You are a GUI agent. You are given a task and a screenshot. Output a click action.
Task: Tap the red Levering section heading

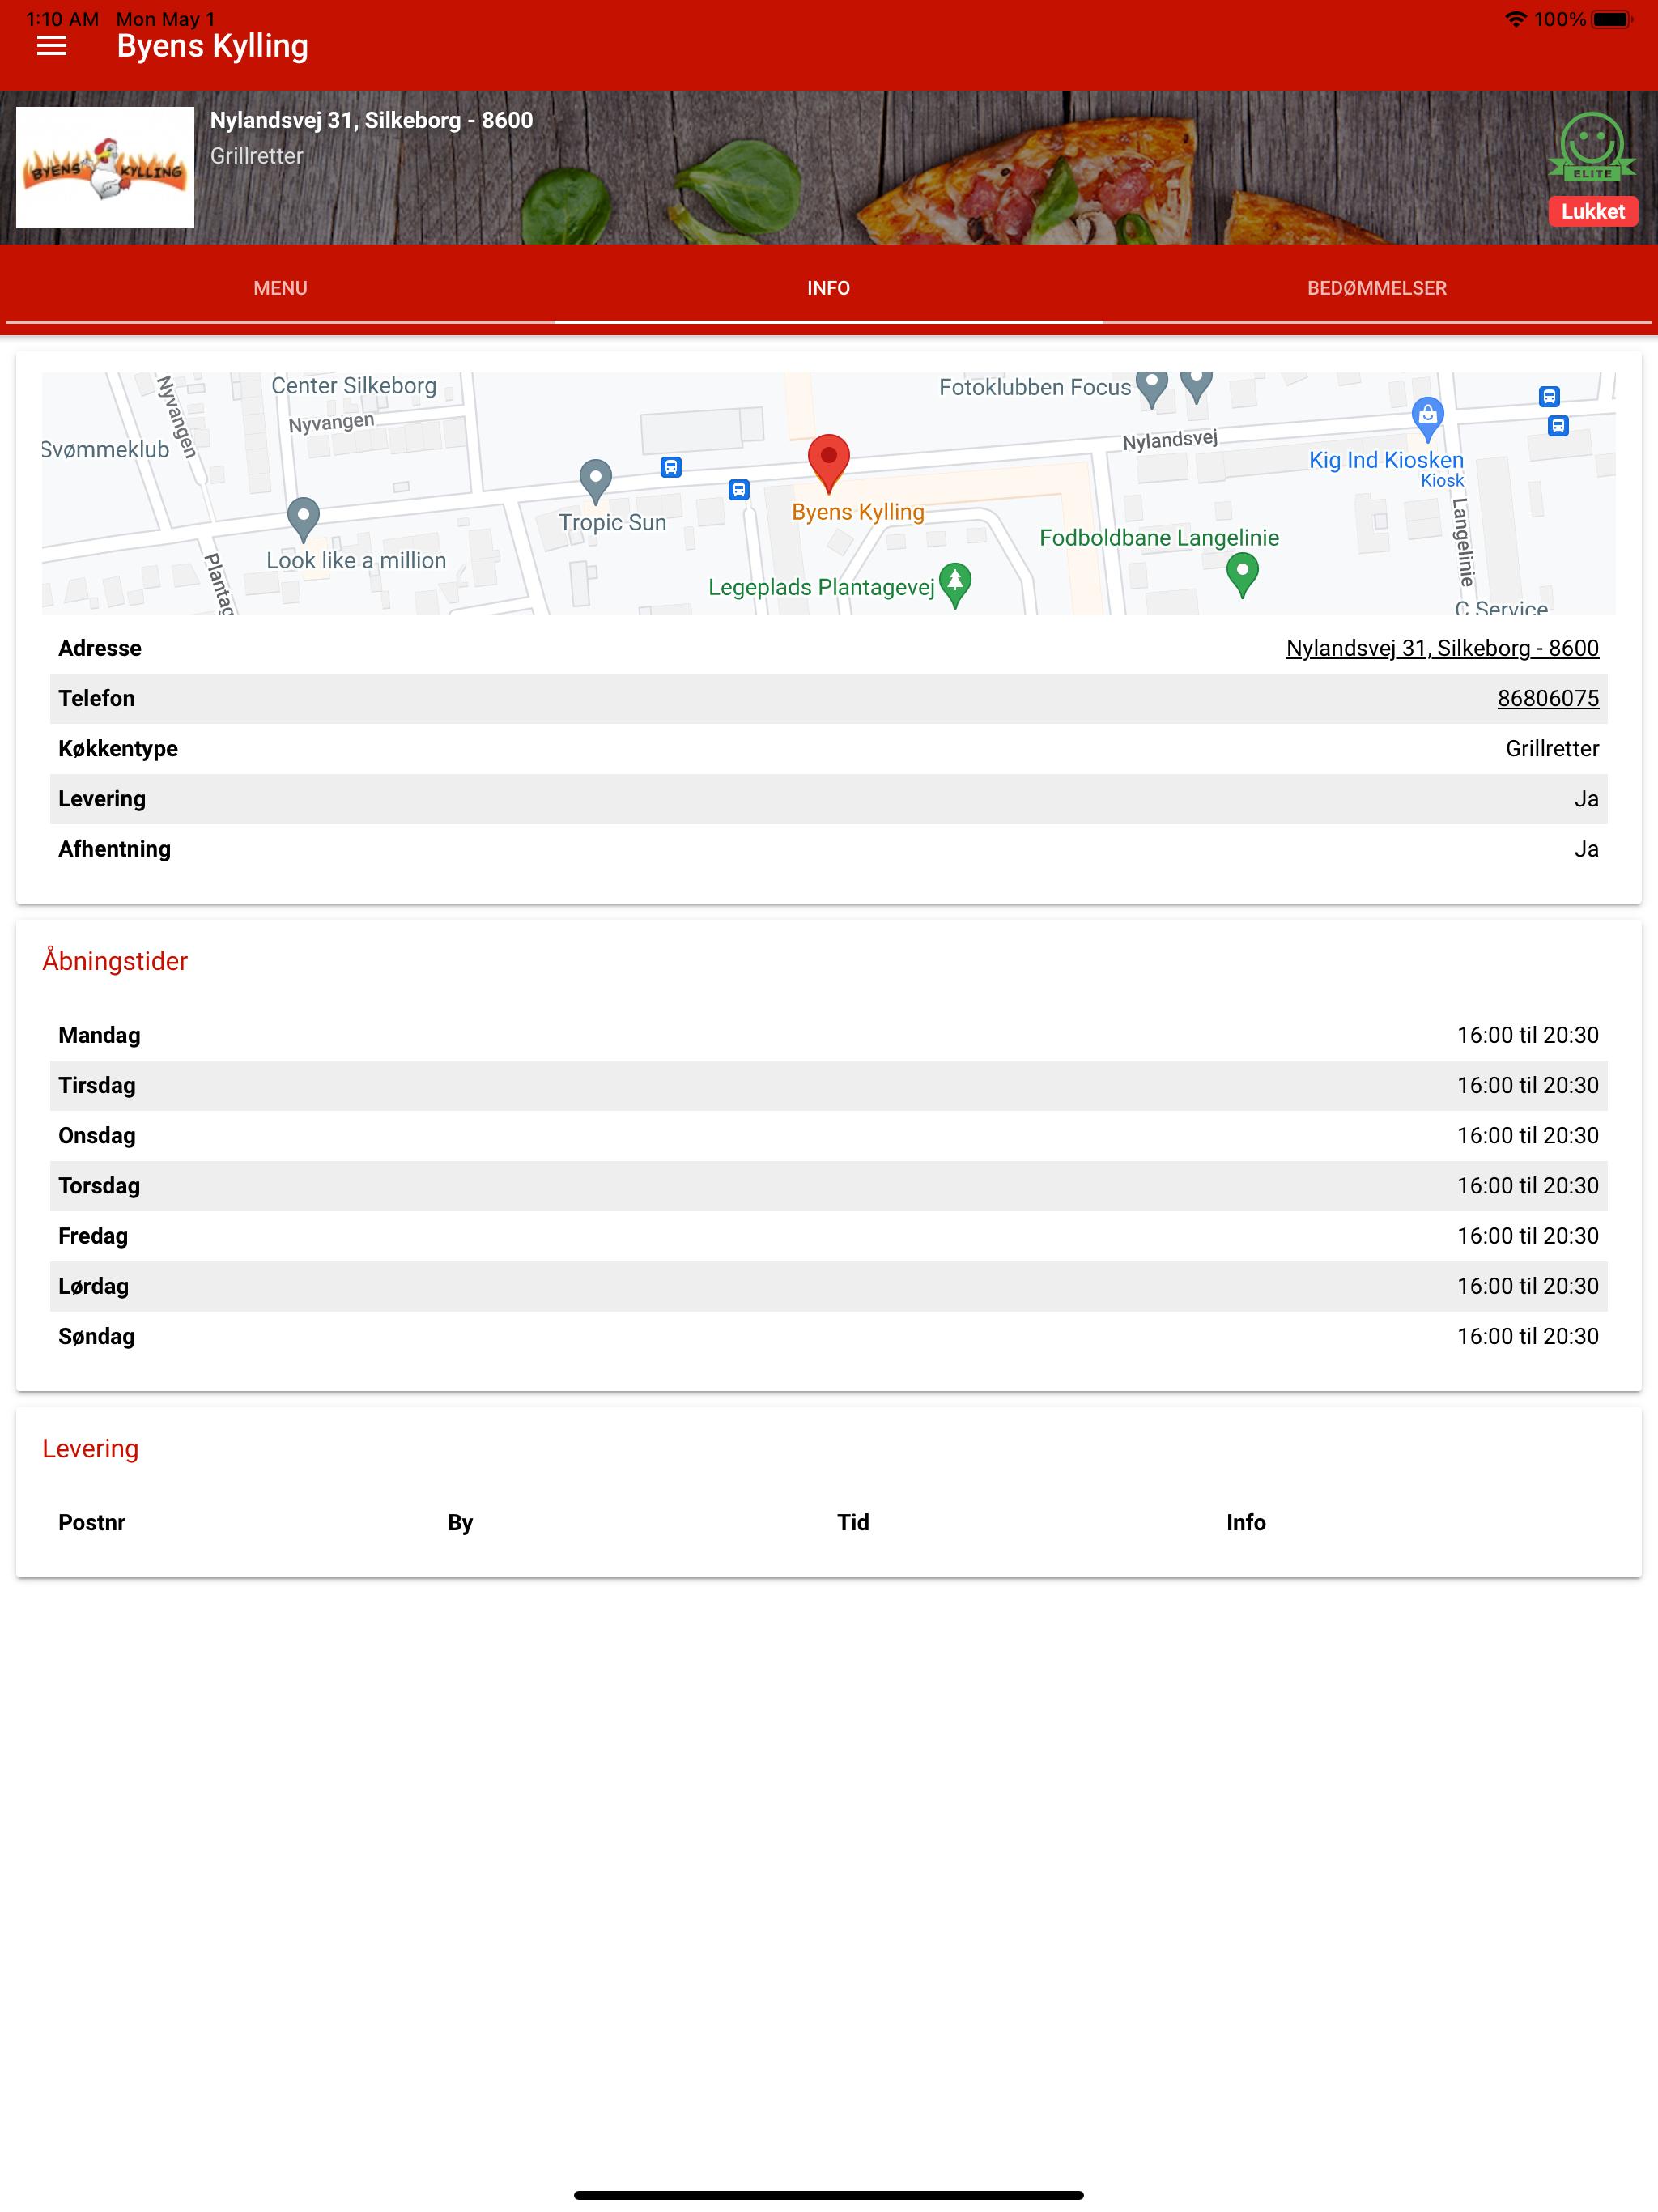[90, 1449]
